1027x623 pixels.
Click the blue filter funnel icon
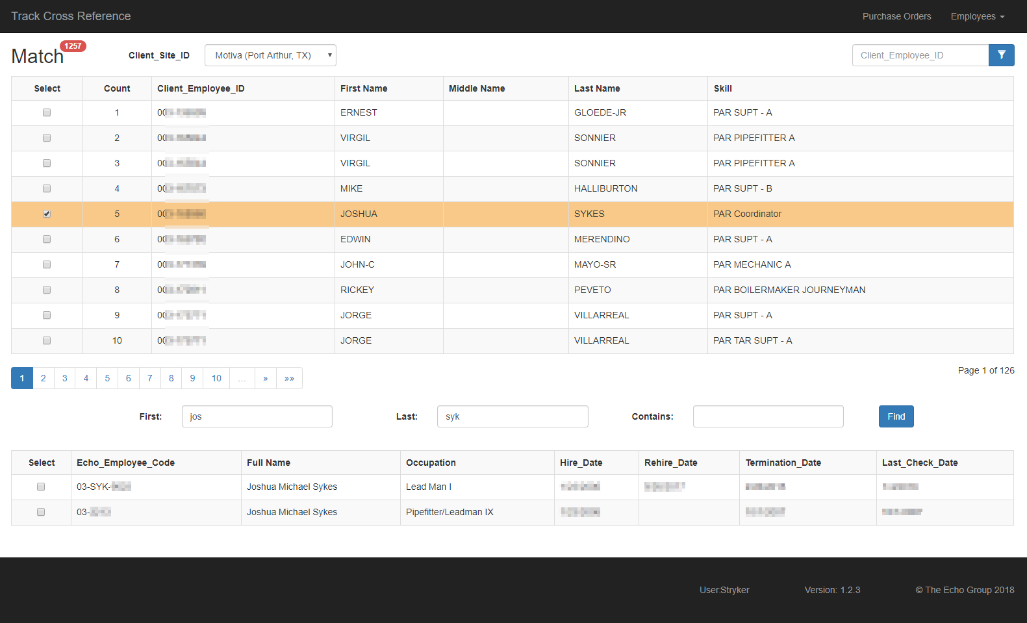[x=1001, y=55]
